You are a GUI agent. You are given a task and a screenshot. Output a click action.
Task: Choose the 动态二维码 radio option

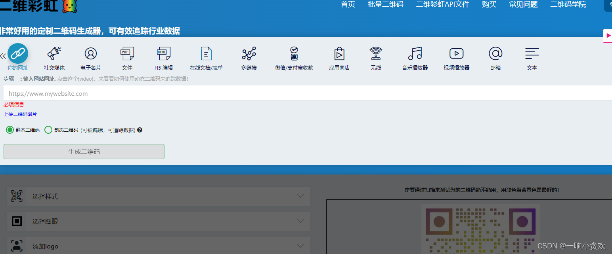click(48, 130)
